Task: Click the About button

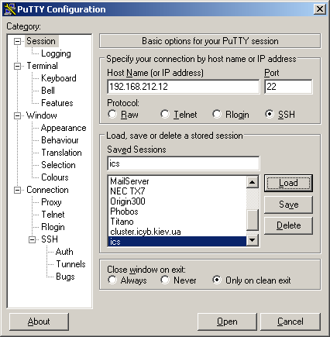Action: tap(39, 322)
